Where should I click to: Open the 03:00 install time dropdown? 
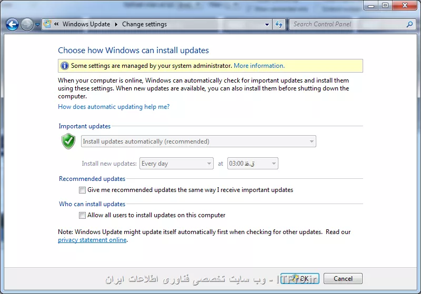(253, 164)
